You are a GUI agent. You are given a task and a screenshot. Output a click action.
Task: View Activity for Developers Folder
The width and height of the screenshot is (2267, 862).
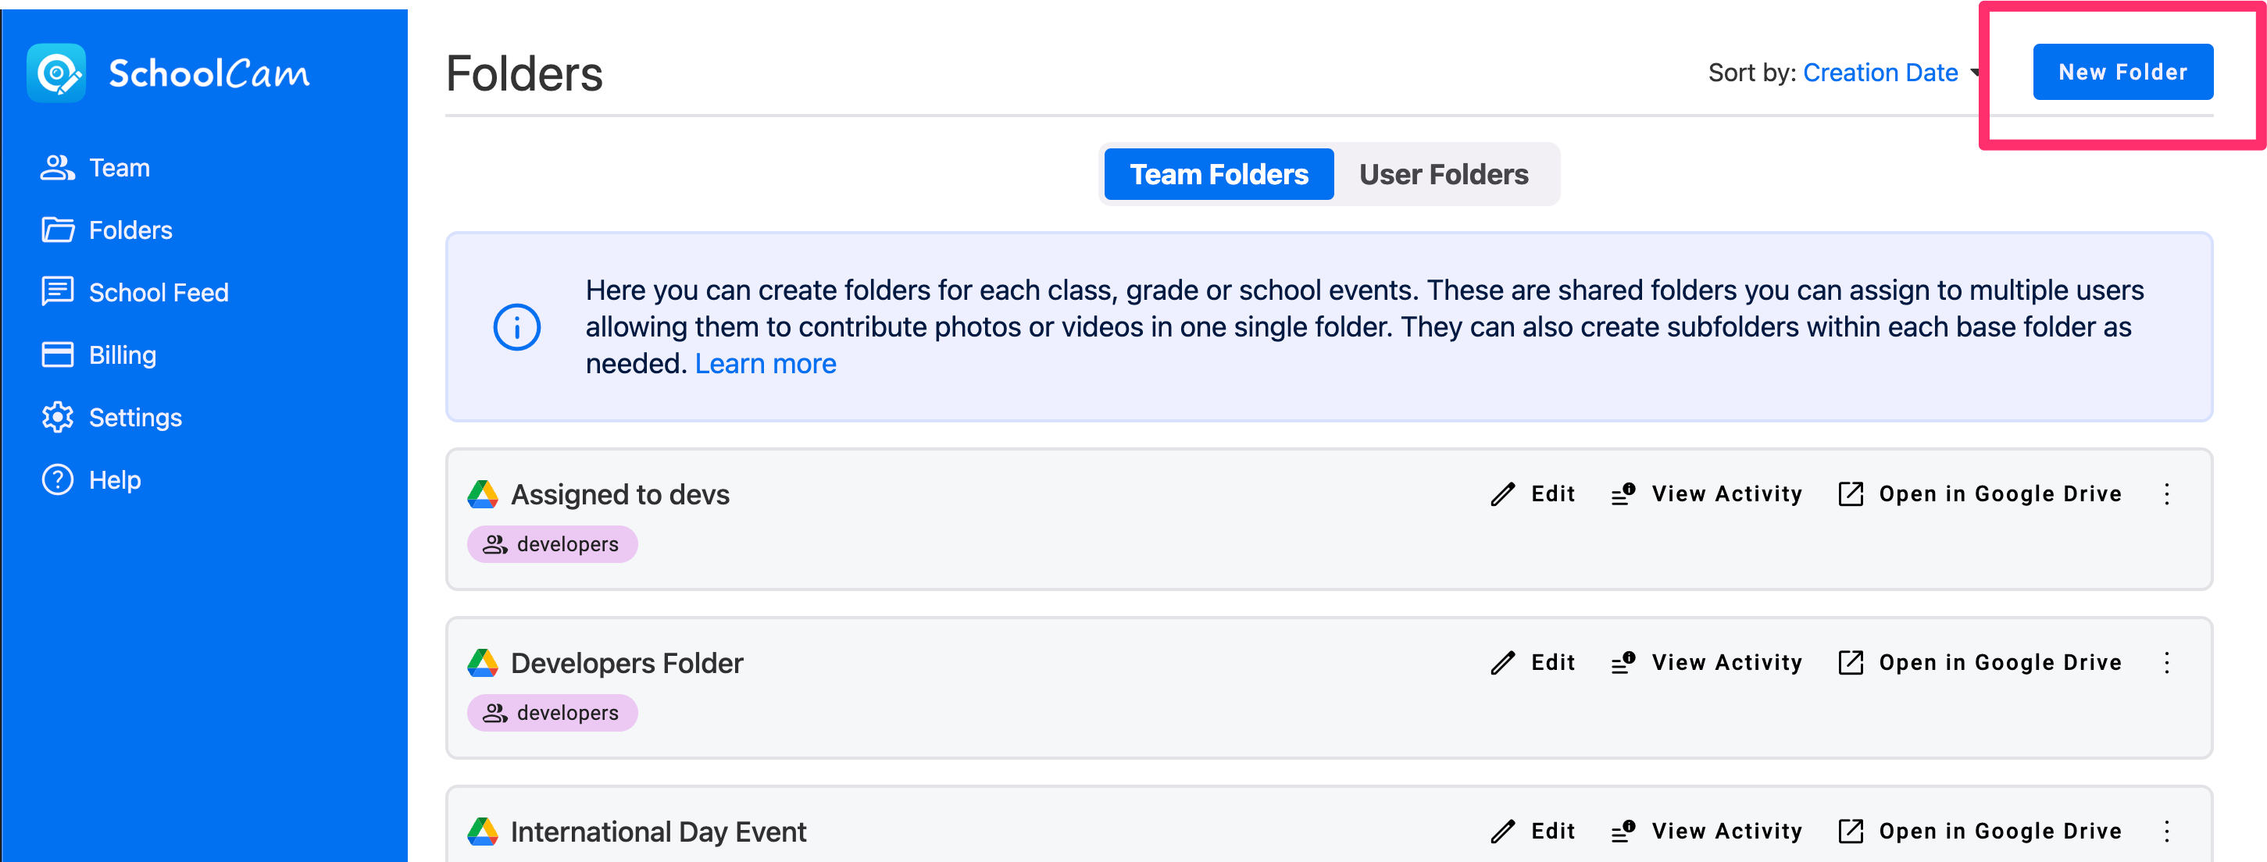tap(1706, 663)
